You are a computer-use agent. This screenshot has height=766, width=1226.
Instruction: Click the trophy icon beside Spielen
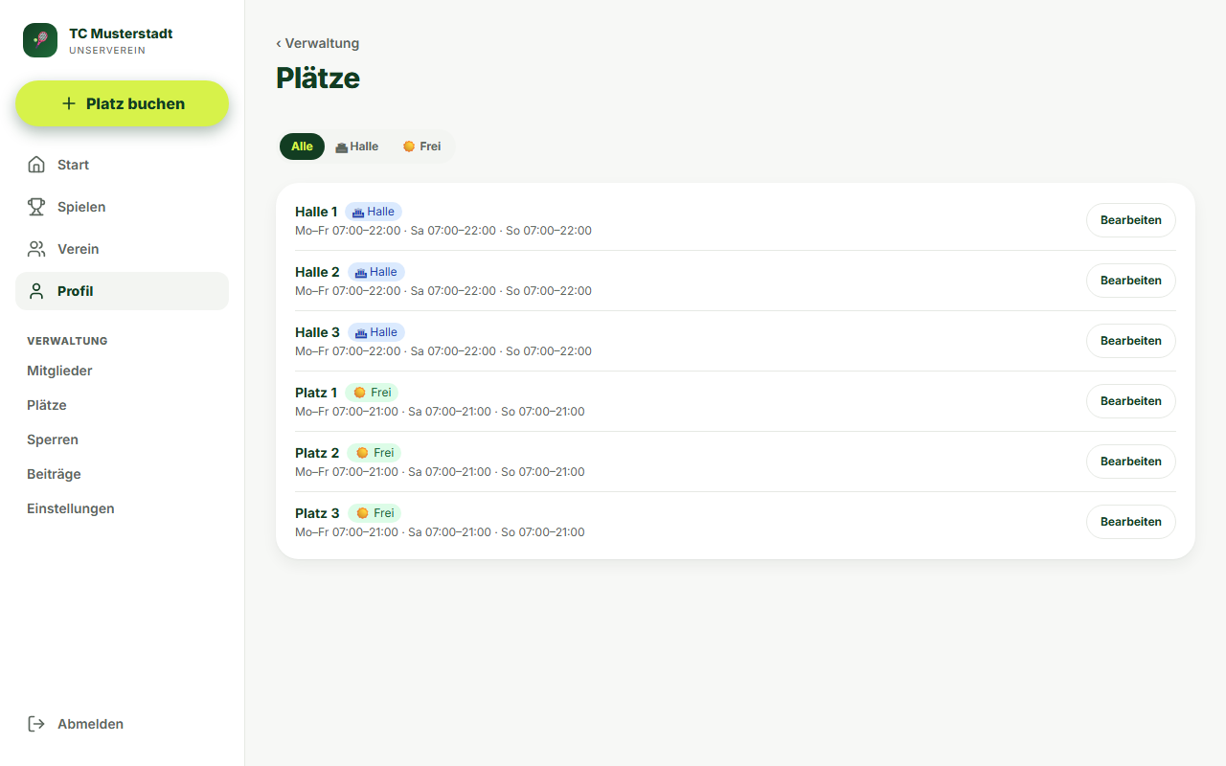(x=36, y=207)
